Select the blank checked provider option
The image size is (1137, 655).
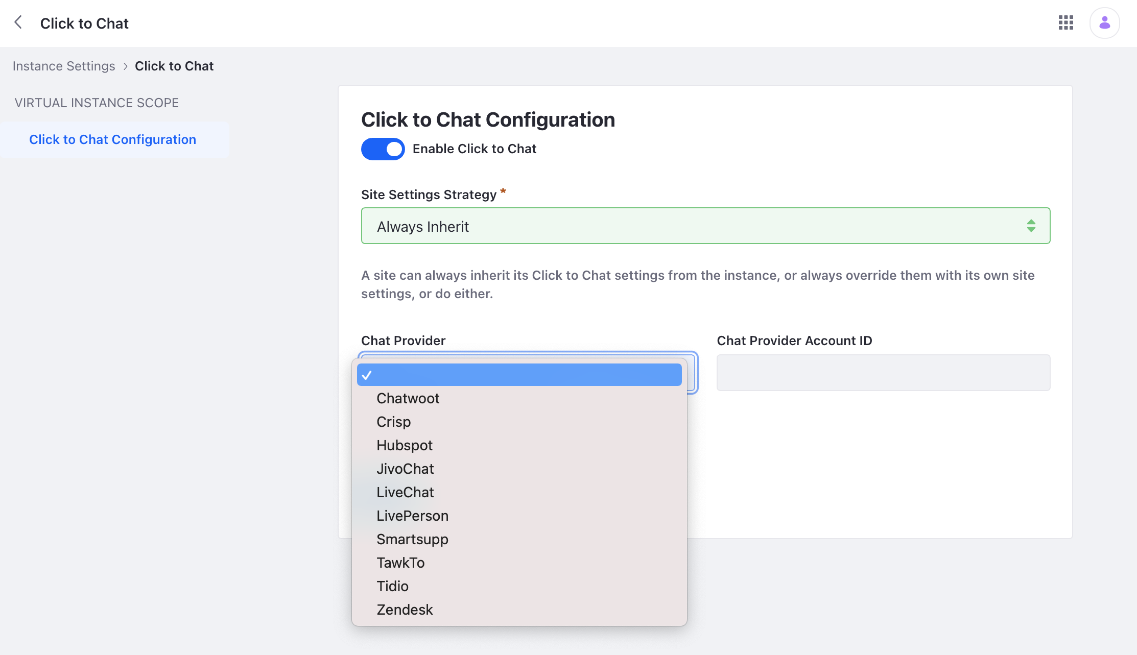point(519,375)
